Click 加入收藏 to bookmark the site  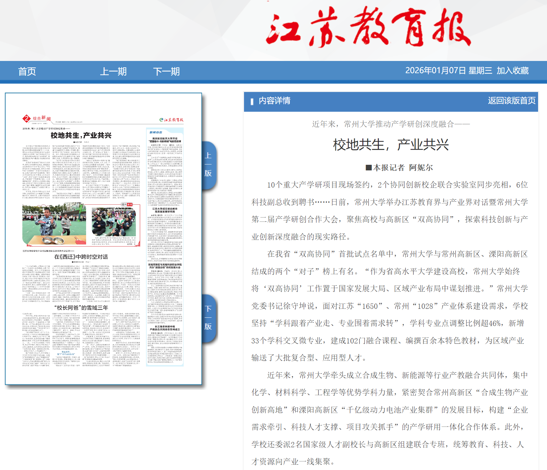(512, 71)
